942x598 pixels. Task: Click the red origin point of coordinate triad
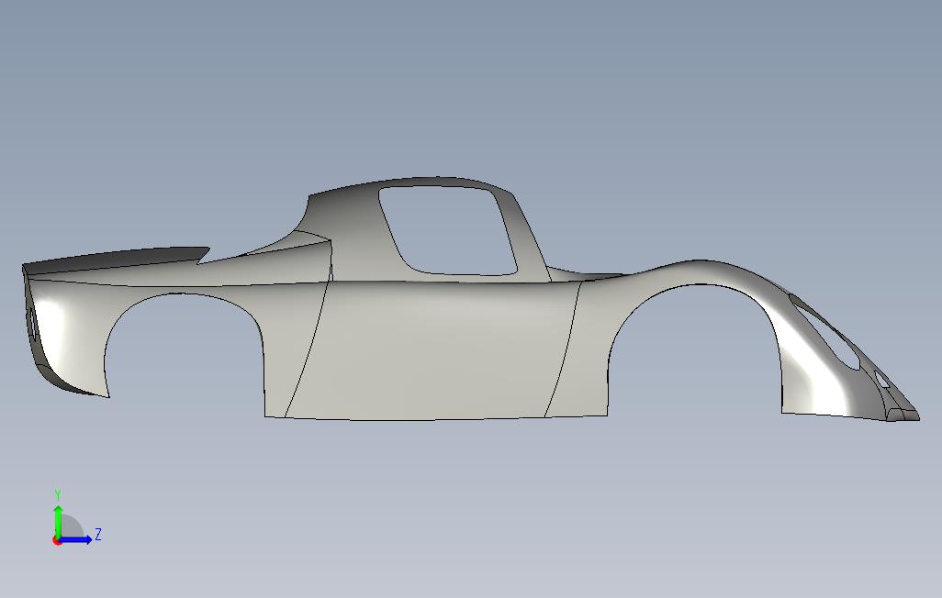(x=57, y=541)
